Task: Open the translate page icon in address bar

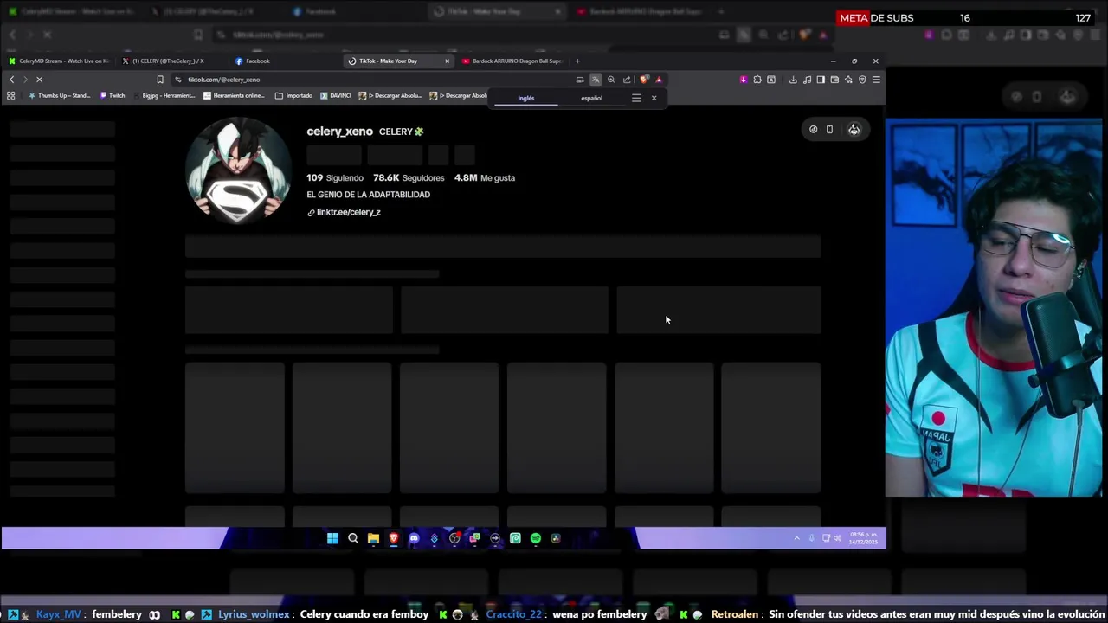Action: click(596, 80)
